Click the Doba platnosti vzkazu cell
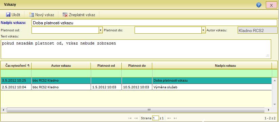This screenshot has height=122, width=279. click(x=212, y=81)
